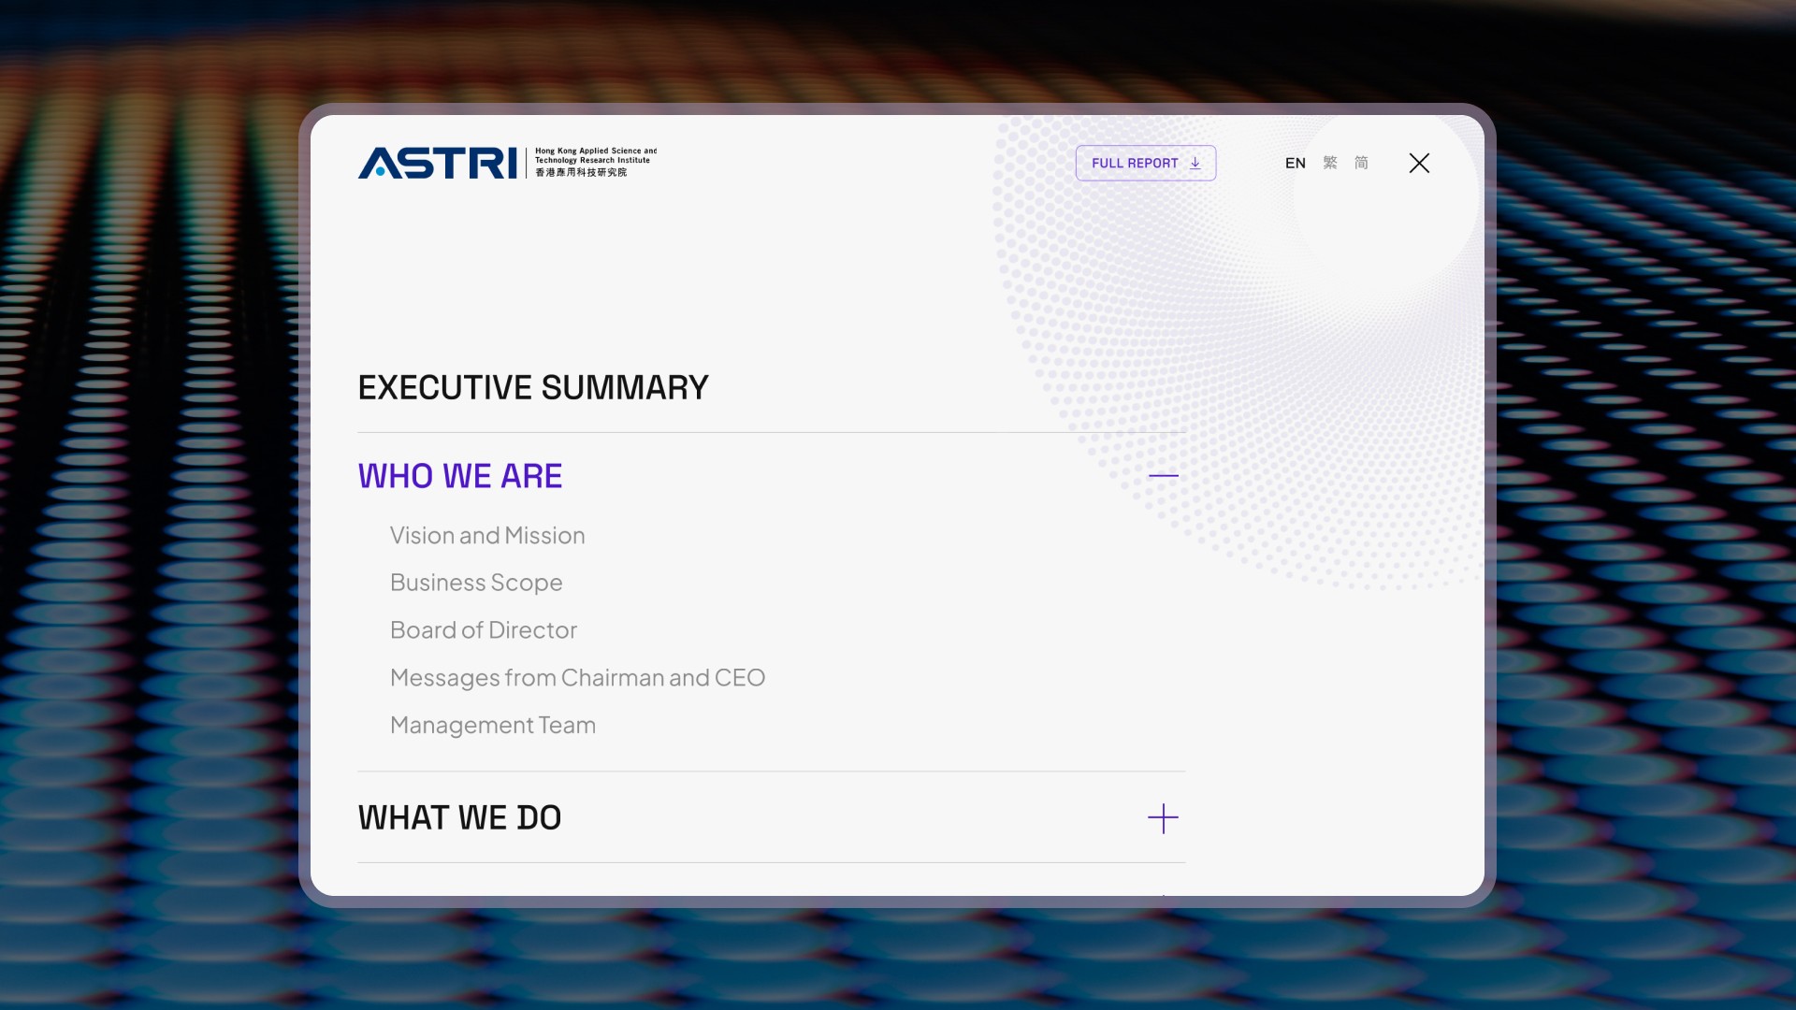
Task: Open the Executive Summary section
Action: coord(533,388)
